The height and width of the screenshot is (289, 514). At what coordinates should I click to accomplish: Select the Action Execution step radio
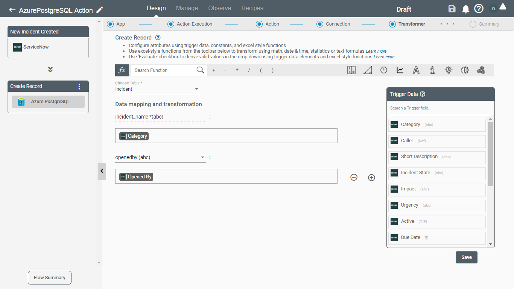[x=170, y=24]
